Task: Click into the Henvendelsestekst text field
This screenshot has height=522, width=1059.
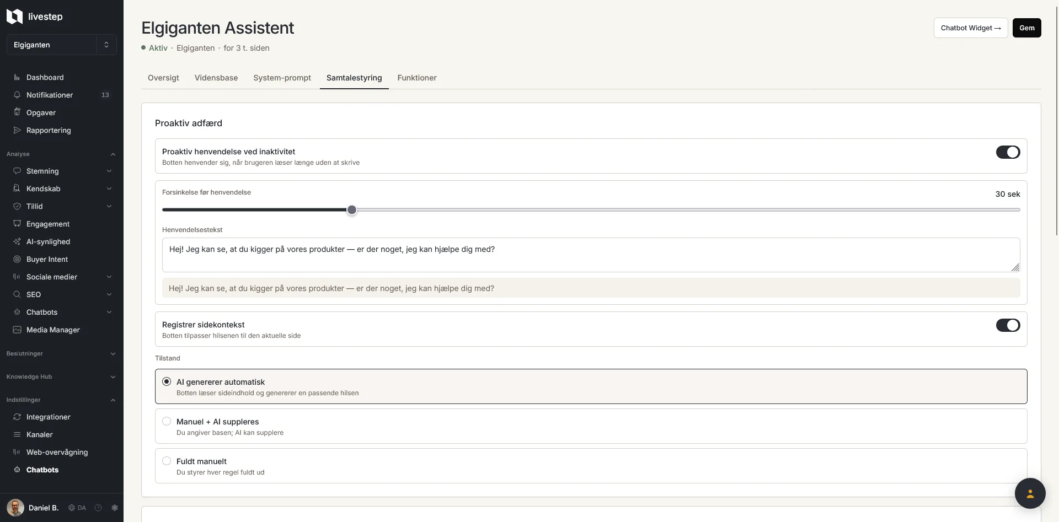Action: tap(591, 255)
